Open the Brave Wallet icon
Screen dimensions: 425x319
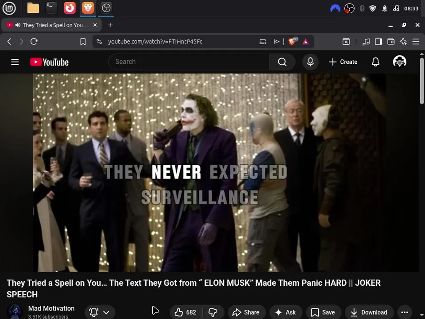[391, 42]
